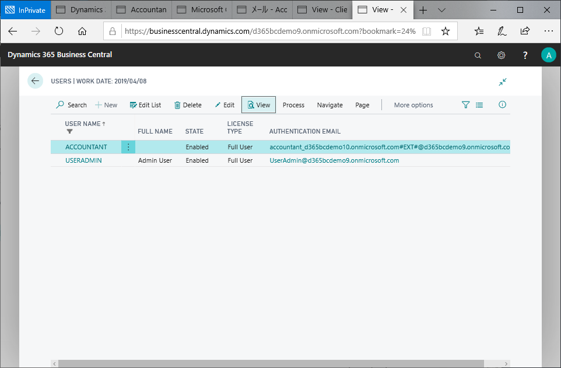Image resolution: width=561 pixels, height=368 pixels.
Task: Open the browser web notes pen
Action: (x=502, y=31)
